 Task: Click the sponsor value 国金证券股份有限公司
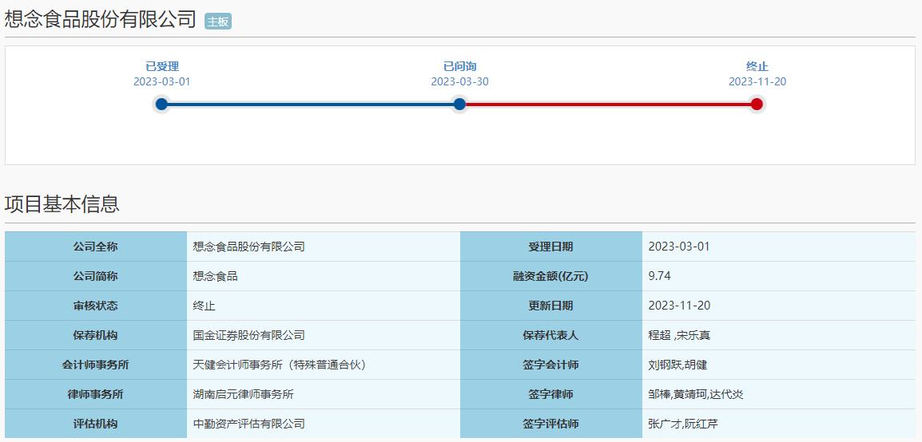(249, 335)
